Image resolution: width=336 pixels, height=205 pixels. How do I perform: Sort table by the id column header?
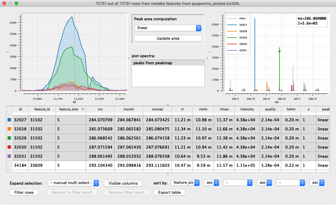point(20,109)
